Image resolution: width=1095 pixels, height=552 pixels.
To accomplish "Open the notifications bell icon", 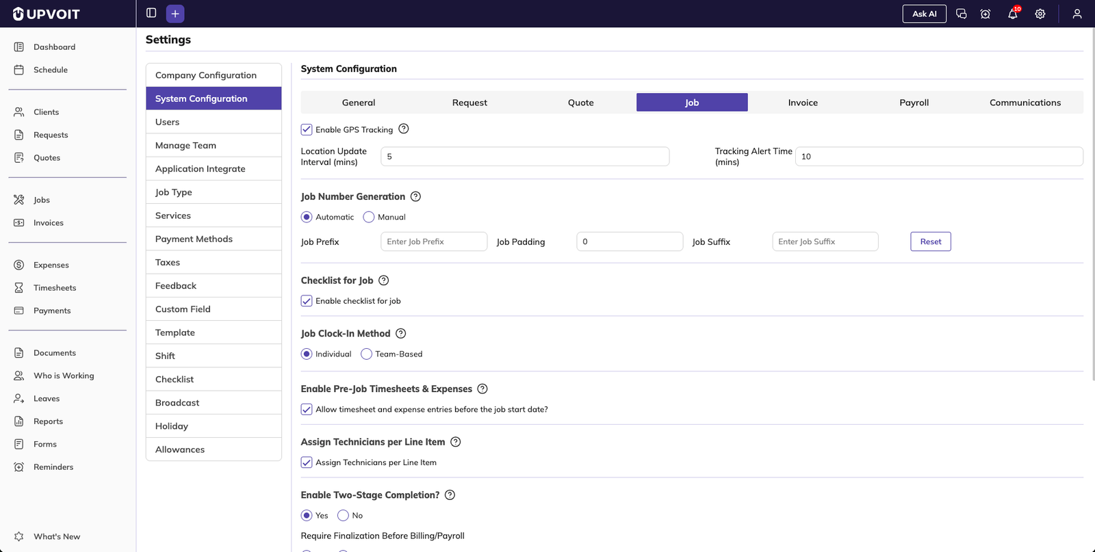I will click(1012, 14).
